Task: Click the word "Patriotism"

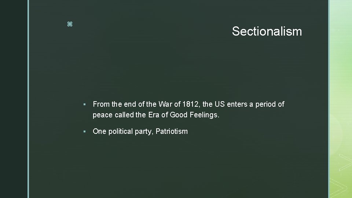Action: coord(171,131)
